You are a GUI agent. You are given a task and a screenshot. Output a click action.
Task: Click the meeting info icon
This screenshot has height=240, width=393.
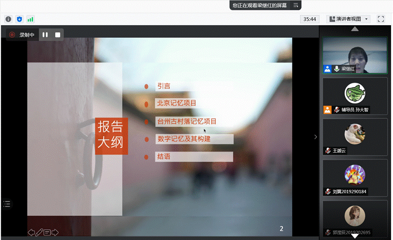tap(9, 19)
